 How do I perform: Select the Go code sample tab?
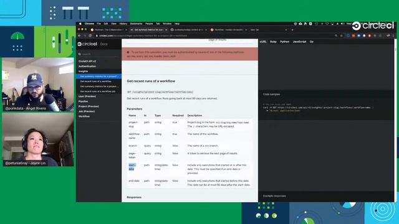(x=312, y=42)
